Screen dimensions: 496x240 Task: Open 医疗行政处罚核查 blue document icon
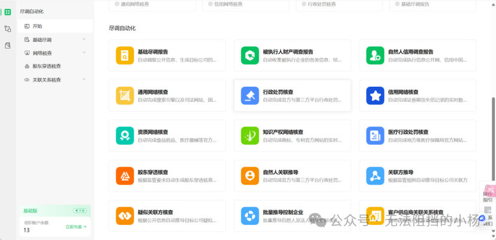pos(375,136)
